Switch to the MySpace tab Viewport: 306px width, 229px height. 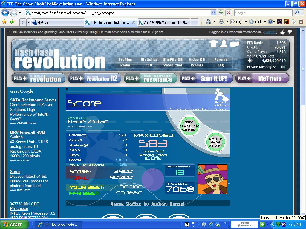pos(58,23)
